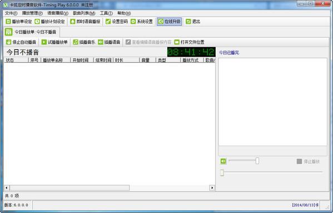Mute using the green speaker icon
The height and width of the screenshot is (213, 333).
tap(223, 161)
